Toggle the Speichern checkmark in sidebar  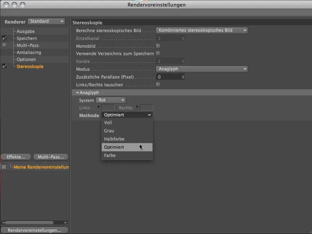[4, 38]
